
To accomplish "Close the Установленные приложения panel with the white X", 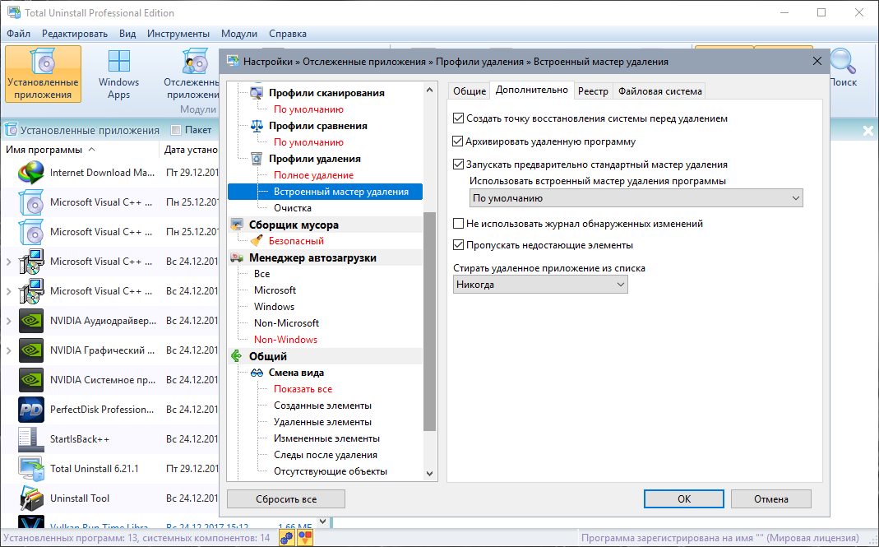I will point(867,131).
